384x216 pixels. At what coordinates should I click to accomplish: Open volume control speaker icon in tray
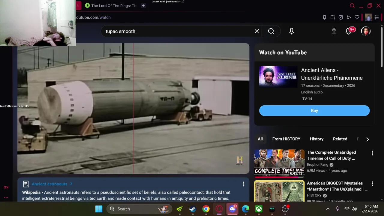[x=354, y=209]
